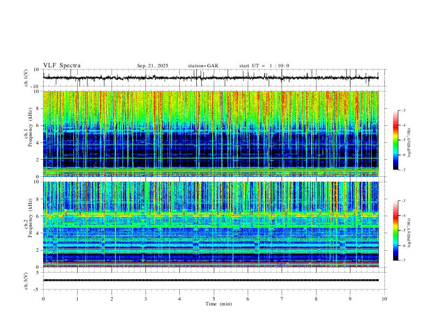The width and height of the screenshot is (433, 335).
Task: Click the "station=GAK" header label
Action: tap(203, 66)
